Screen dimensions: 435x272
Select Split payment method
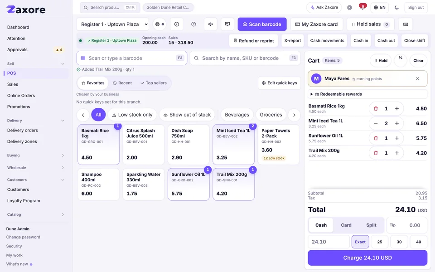coord(371,225)
